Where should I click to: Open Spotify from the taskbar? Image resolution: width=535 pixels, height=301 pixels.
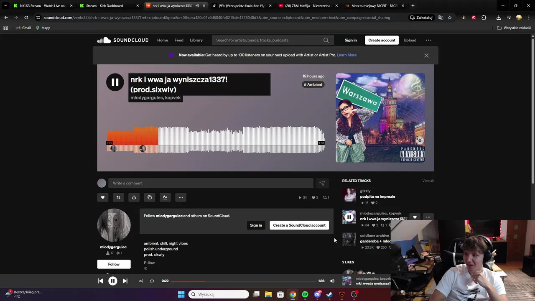click(305, 294)
